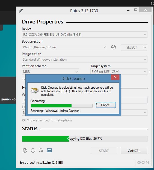Click the Drive Properties heading
The height and width of the screenshot is (170, 154).
click(x=43, y=22)
